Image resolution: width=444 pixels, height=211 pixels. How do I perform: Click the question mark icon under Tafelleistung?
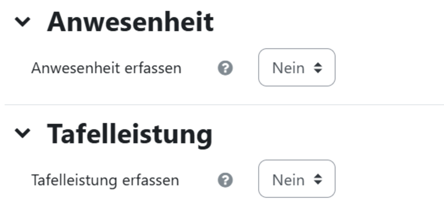225,180
